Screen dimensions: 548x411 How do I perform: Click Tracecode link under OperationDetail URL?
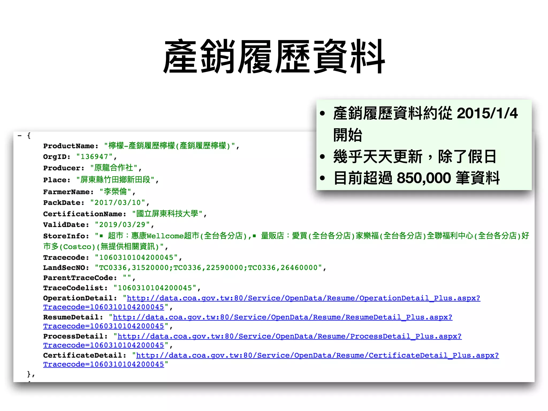[104, 307]
